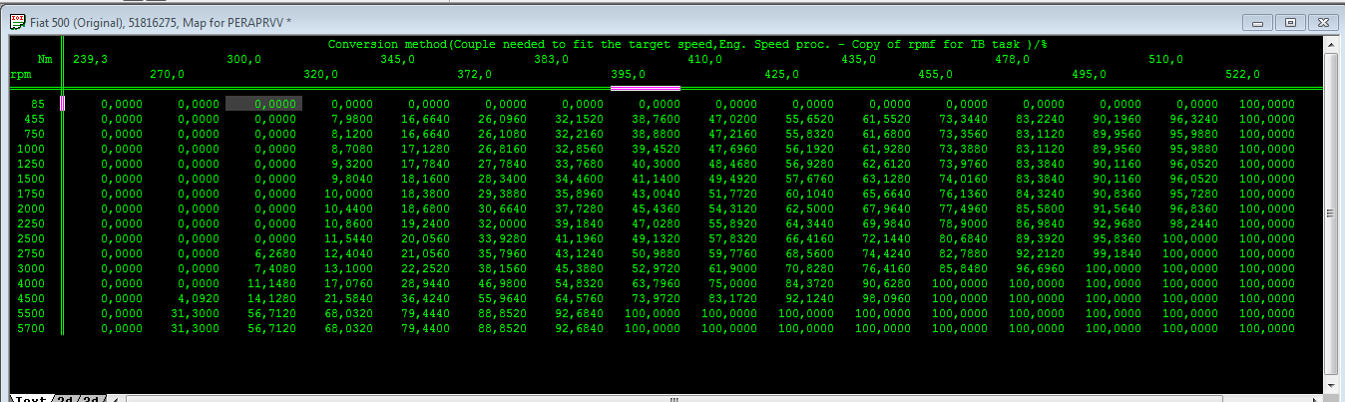Select column header 425,0
The width and height of the screenshot is (1345, 402).
[x=781, y=74]
